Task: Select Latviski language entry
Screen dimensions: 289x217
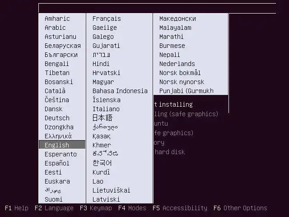Action: (106, 199)
